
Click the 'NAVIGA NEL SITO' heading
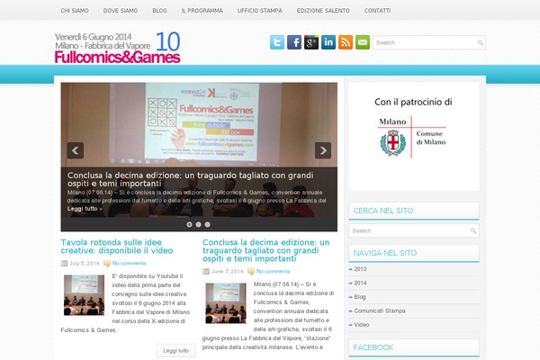coord(385,253)
